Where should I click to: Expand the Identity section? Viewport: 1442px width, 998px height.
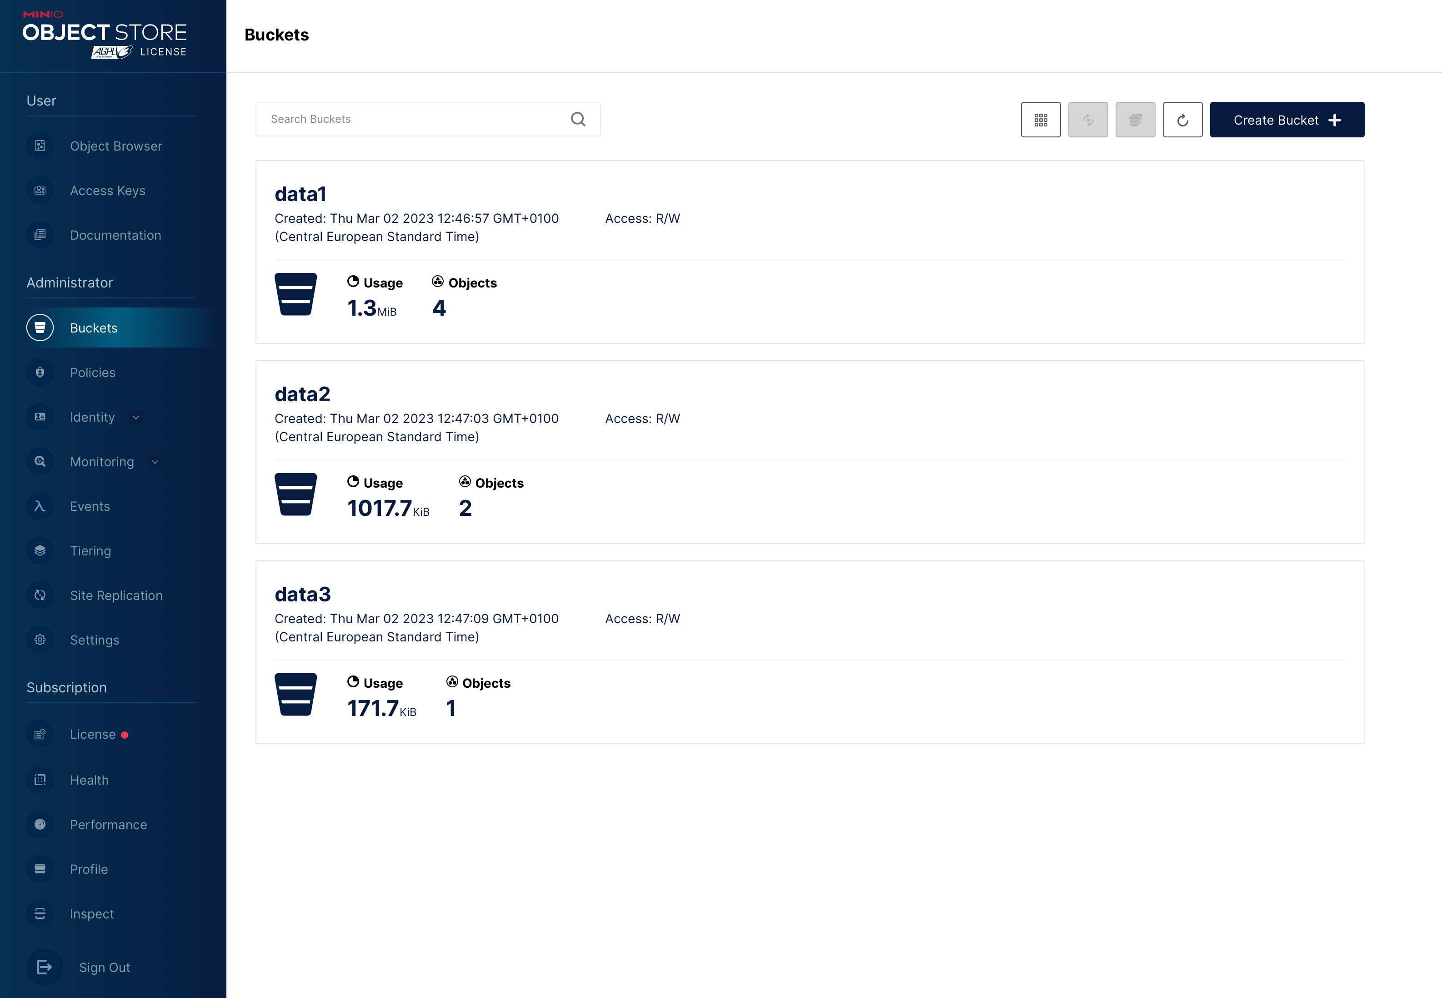click(135, 417)
